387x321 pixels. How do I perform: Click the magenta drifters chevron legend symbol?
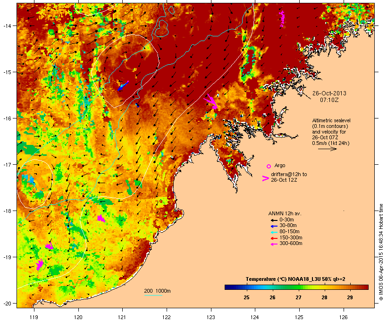(x=266, y=178)
